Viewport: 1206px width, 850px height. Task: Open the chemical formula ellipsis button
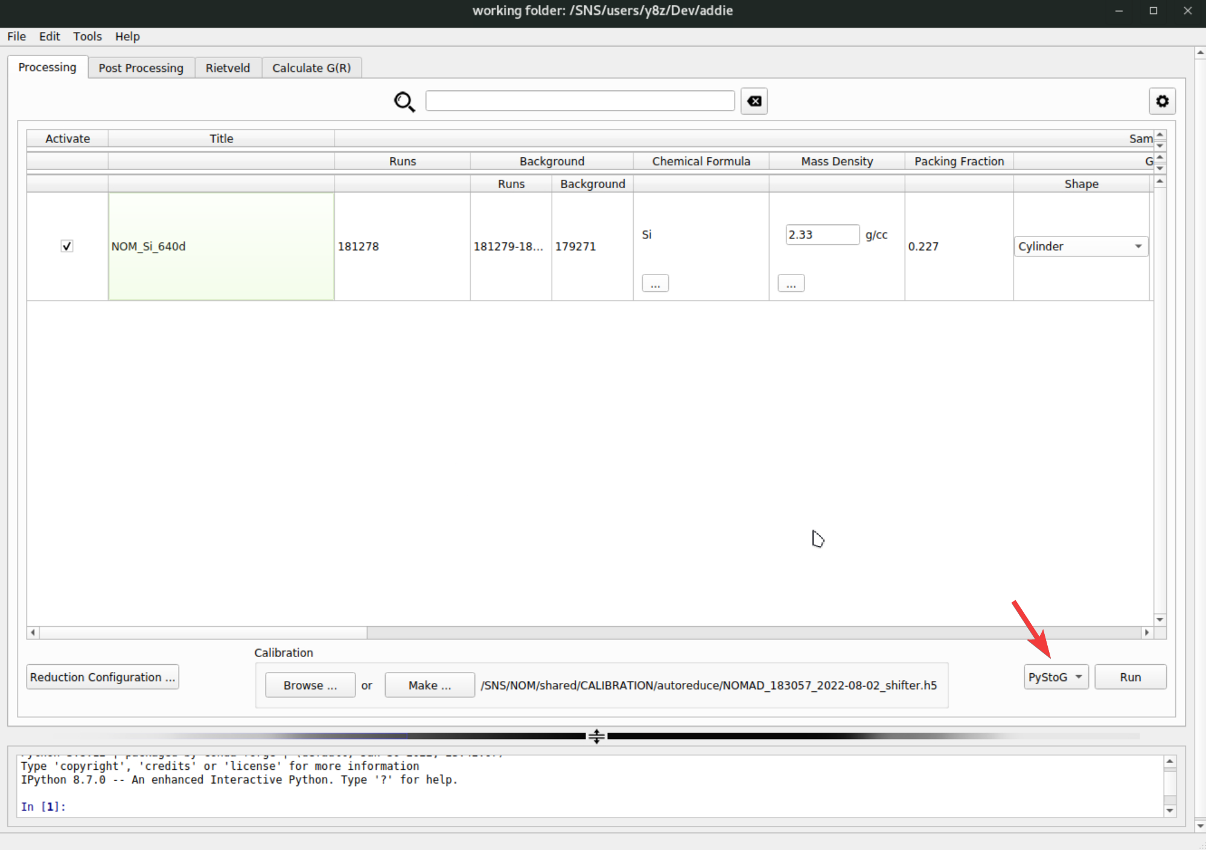click(x=655, y=284)
